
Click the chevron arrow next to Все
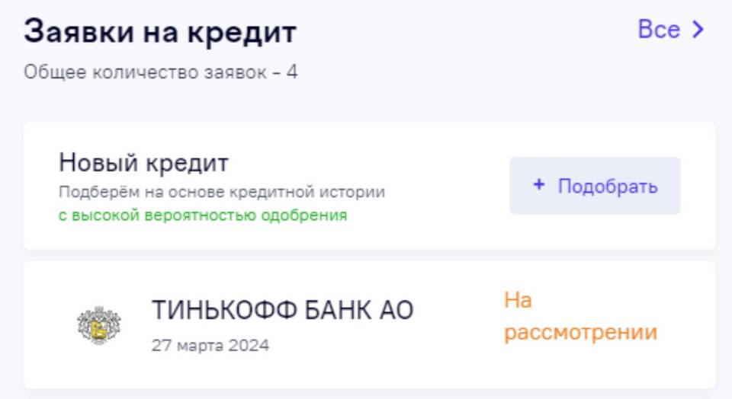tap(698, 30)
